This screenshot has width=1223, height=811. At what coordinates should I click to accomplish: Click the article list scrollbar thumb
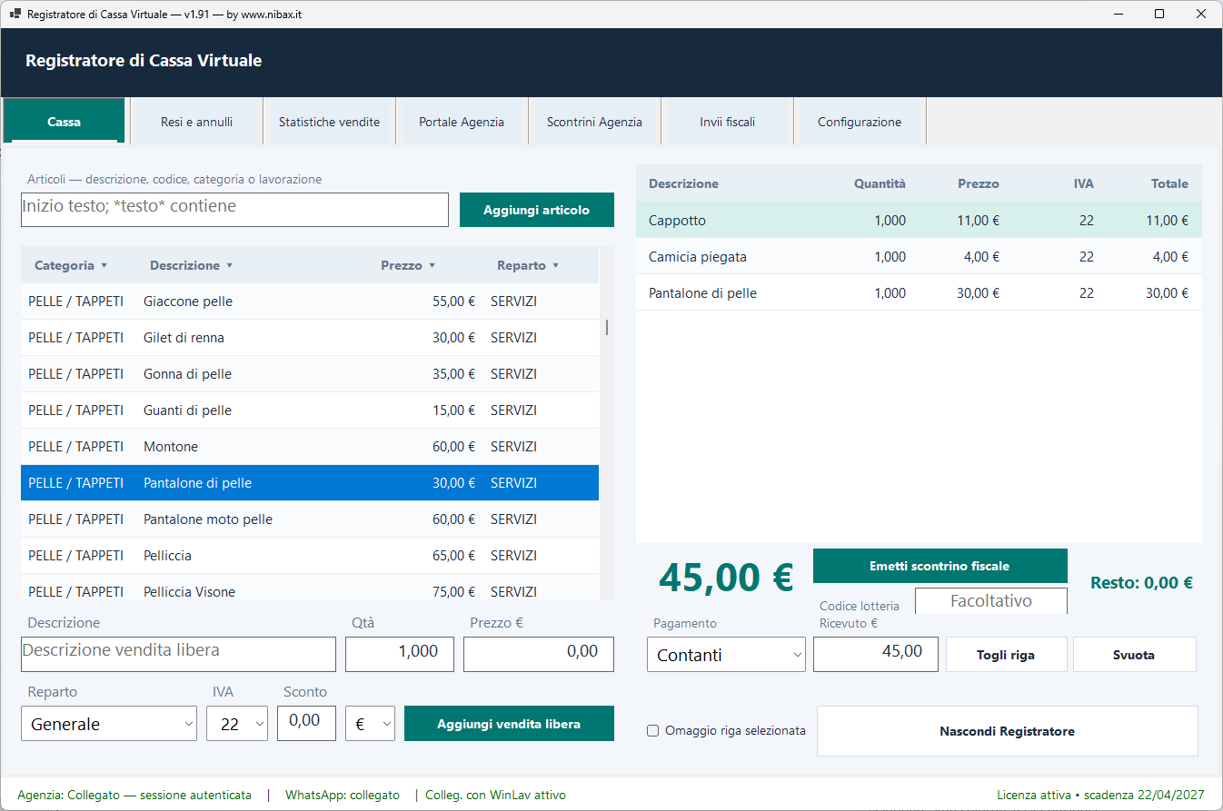click(607, 328)
